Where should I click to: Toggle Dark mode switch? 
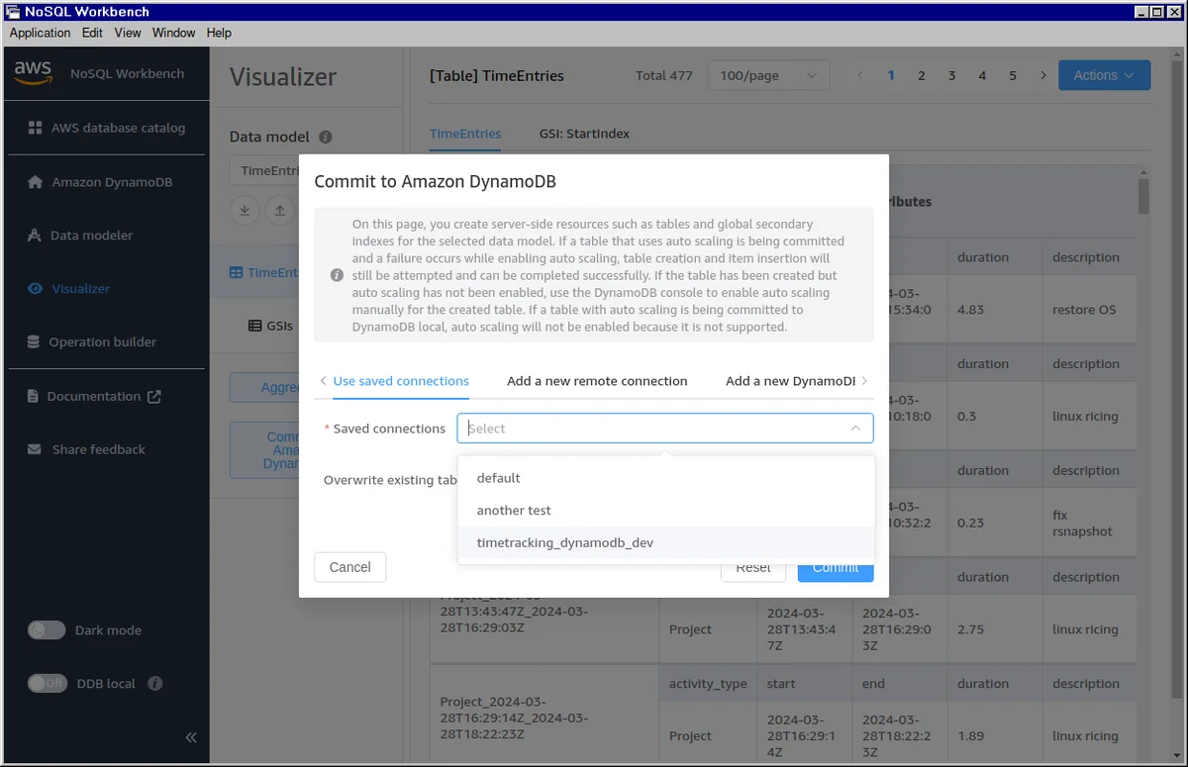point(47,630)
